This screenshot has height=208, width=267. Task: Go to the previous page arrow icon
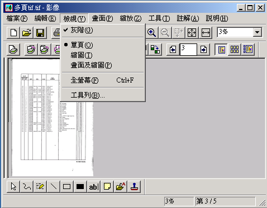(x=173, y=50)
